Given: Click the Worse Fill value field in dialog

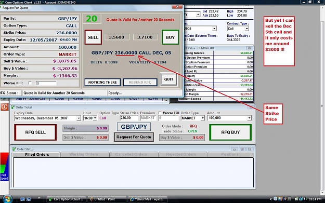Looking at the screenshot, I should pos(46,83).
